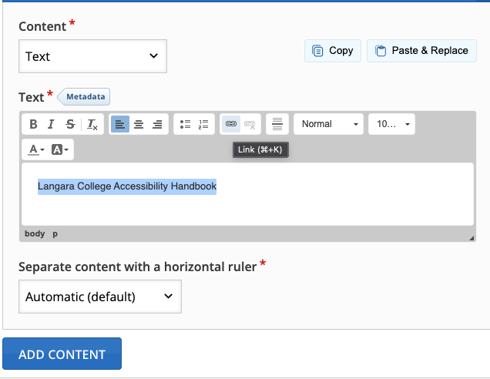The width and height of the screenshot is (490, 379).
Task: Open the text color picker
Action: click(x=36, y=149)
